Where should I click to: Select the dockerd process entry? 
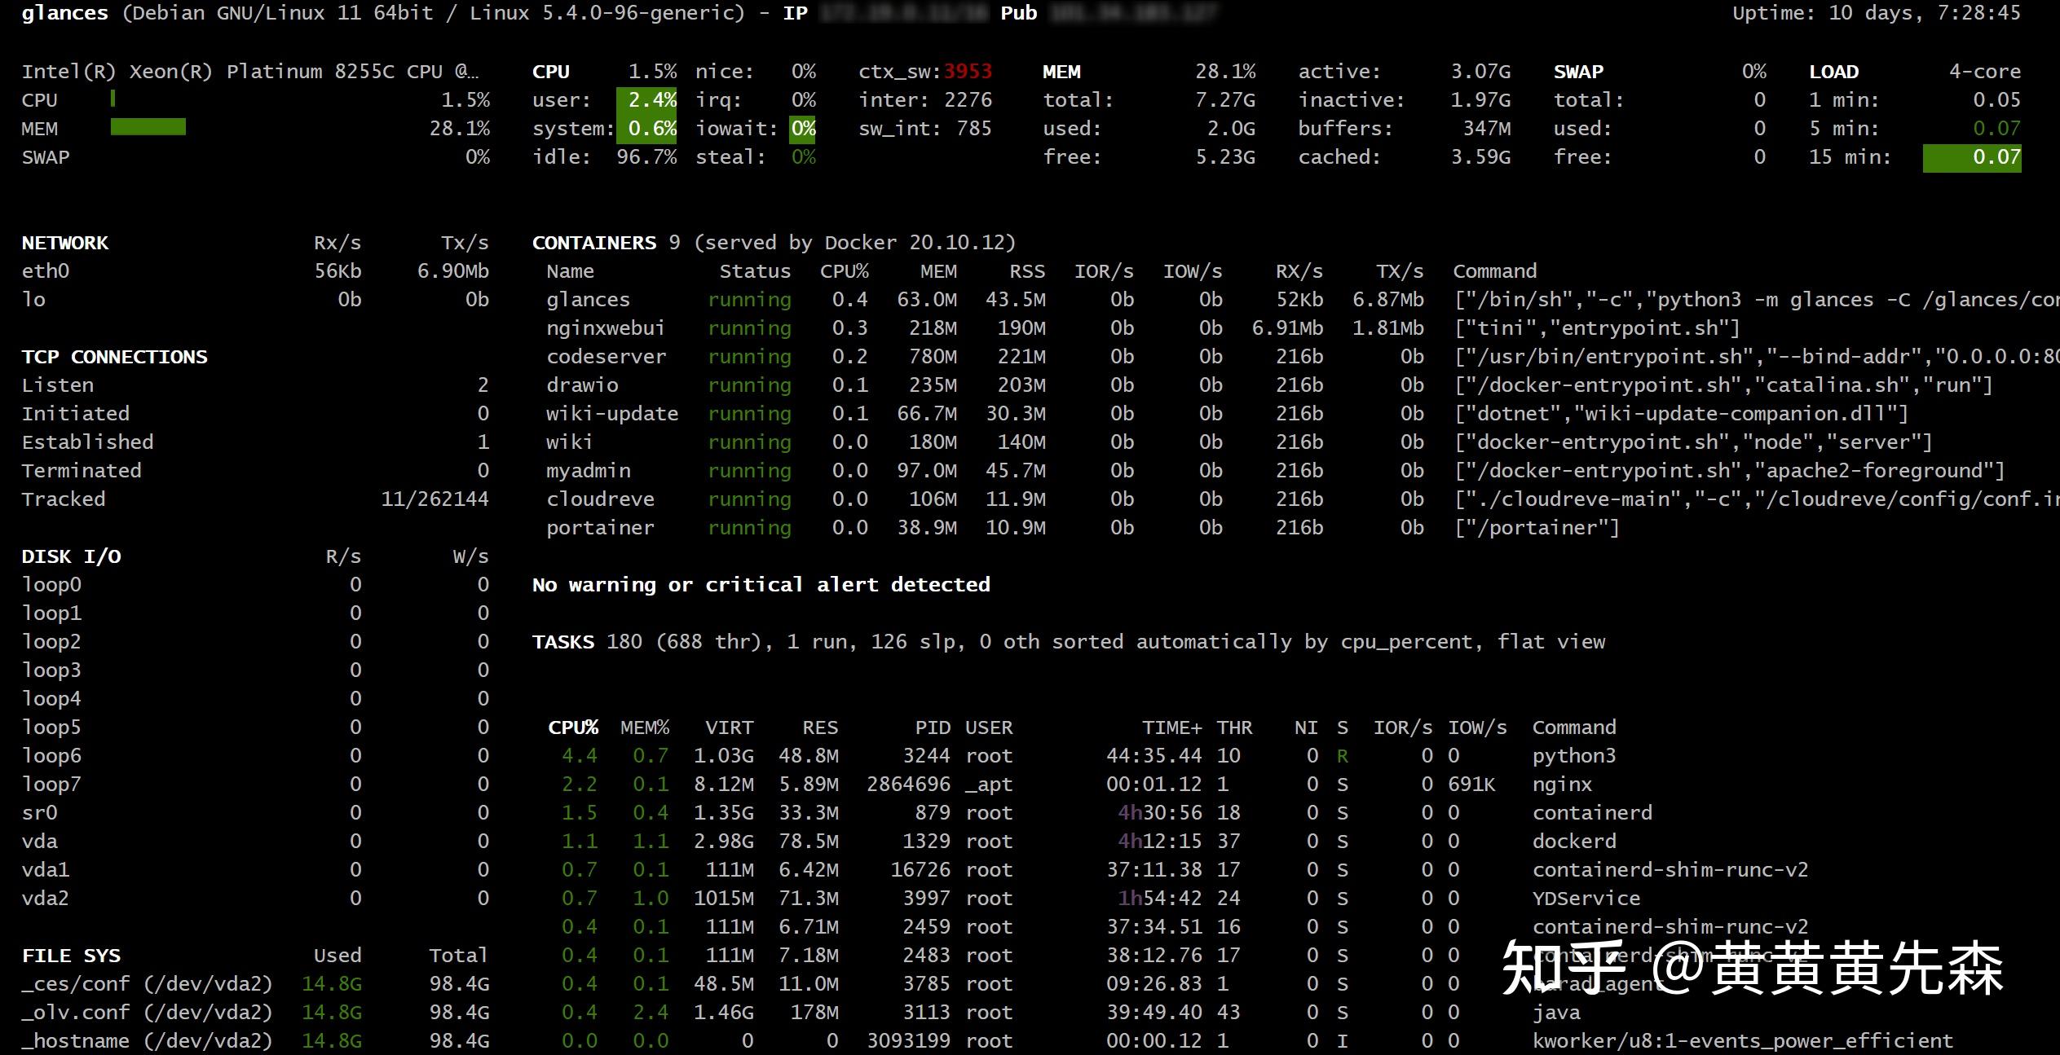[x=1573, y=842]
